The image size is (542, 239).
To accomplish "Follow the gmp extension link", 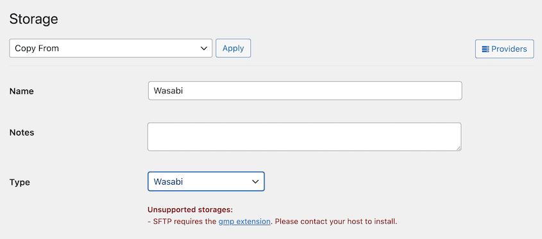I will pos(244,222).
